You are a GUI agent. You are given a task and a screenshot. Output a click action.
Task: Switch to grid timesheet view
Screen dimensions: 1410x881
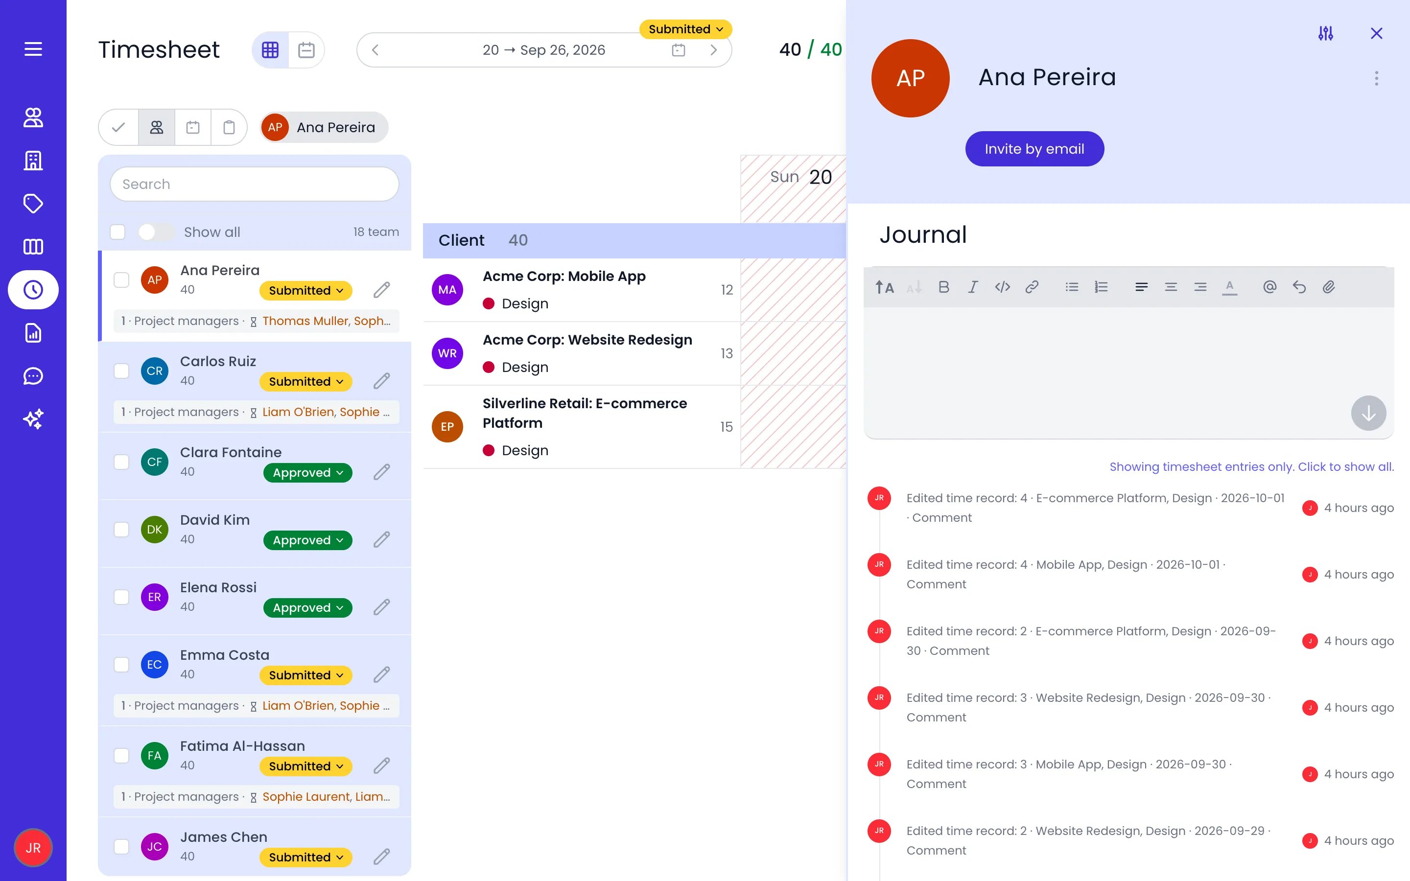pos(270,50)
